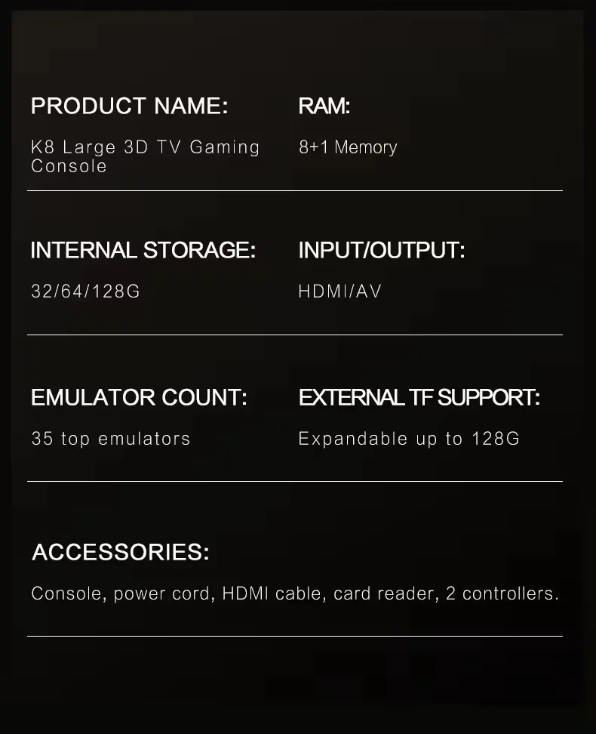This screenshot has height=734, width=596.
Task: Select the HDMI/AV value text
Action: click(340, 291)
